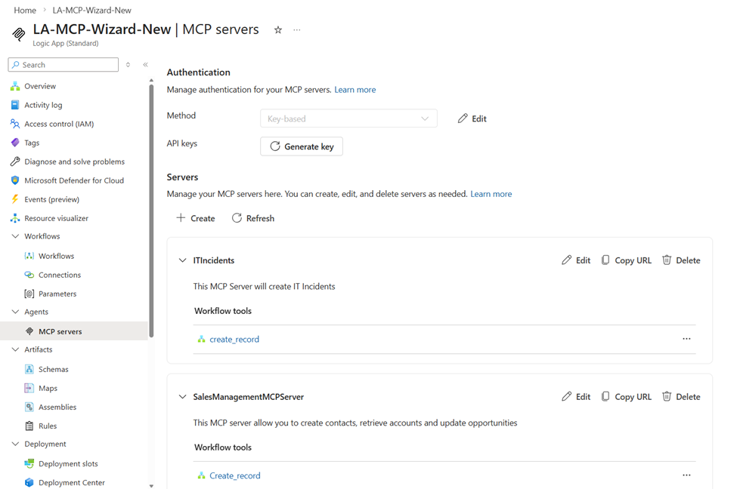The width and height of the screenshot is (737, 489).
Task: Open the Key-based Method dropdown
Action: (x=348, y=118)
